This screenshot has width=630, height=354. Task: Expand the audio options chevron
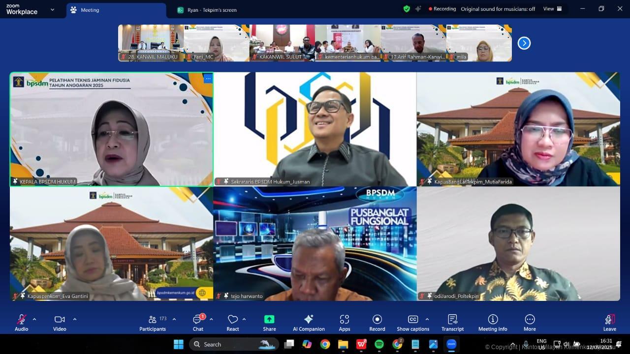34,319
